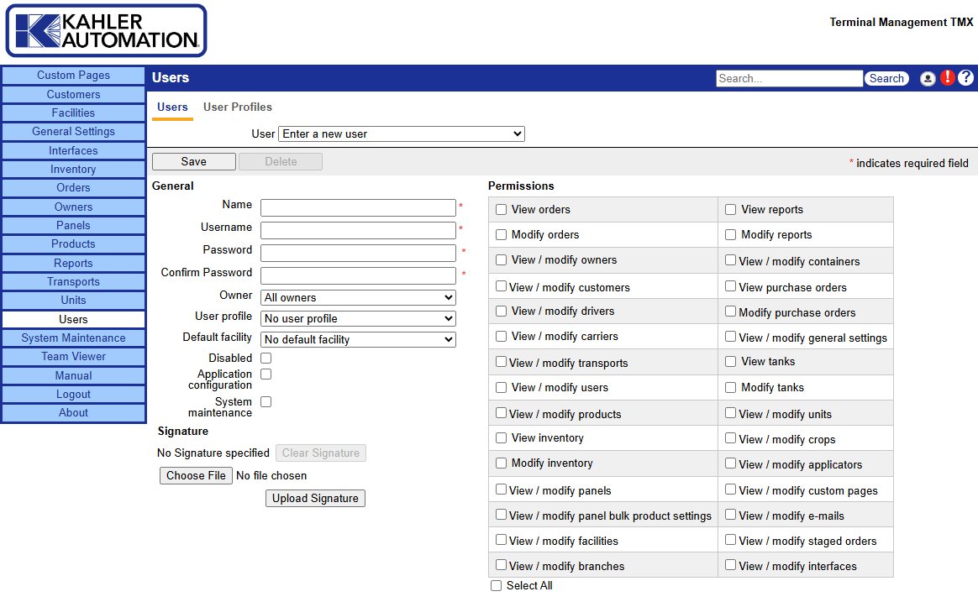
Task: Toggle Select All permissions checkbox
Action: tap(497, 586)
